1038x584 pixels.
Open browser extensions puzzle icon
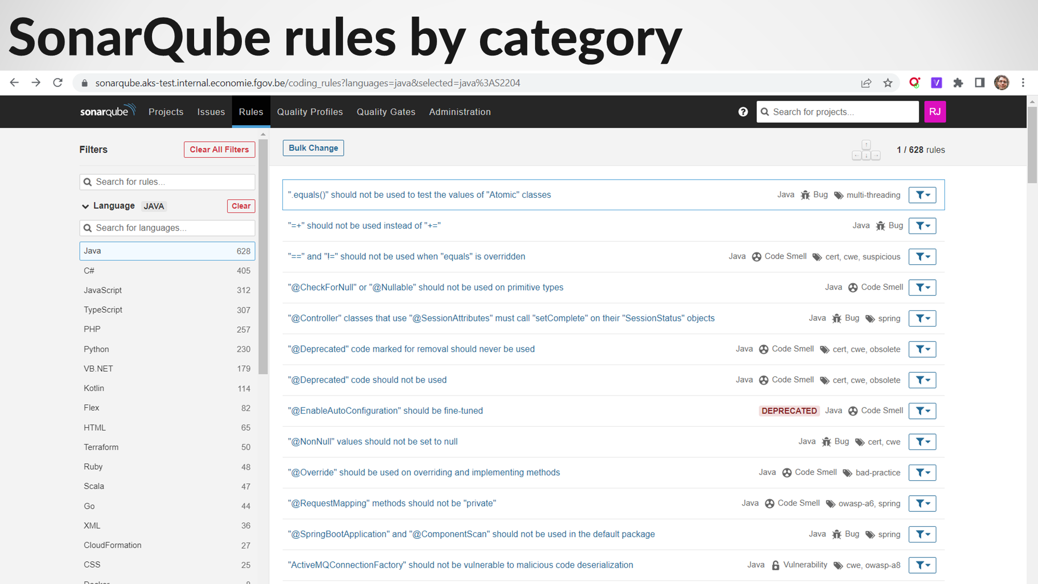958,83
